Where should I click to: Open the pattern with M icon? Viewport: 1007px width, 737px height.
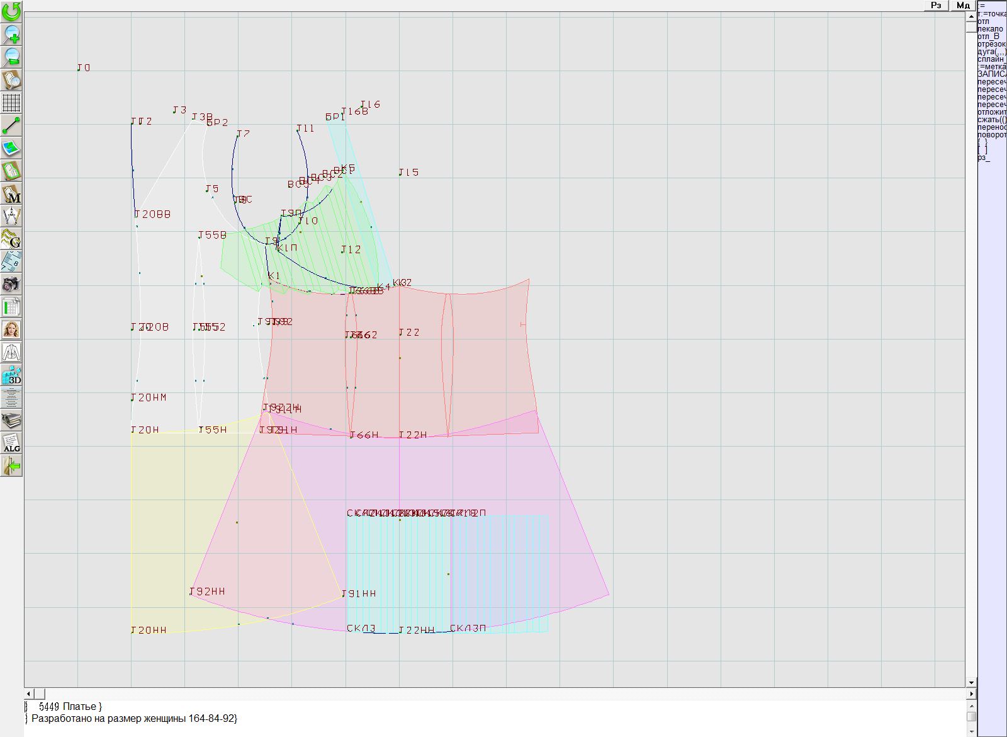[x=11, y=194]
